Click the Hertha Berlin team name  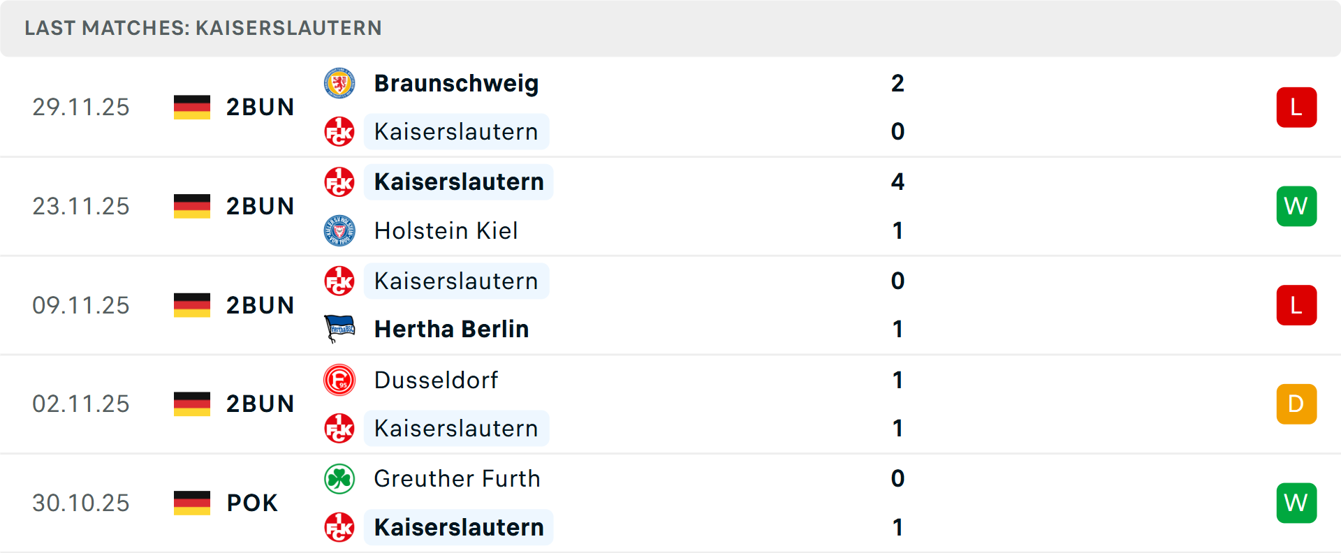pyautogui.click(x=452, y=329)
